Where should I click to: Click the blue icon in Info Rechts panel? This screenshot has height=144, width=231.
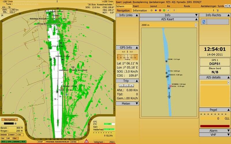click(204, 22)
